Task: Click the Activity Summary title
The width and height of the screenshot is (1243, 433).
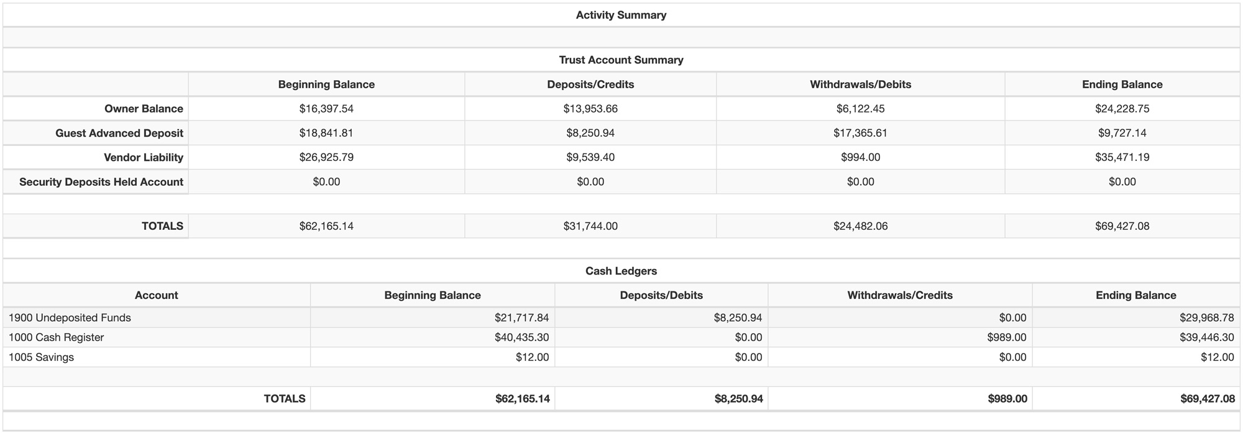Action: click(621, 15)
